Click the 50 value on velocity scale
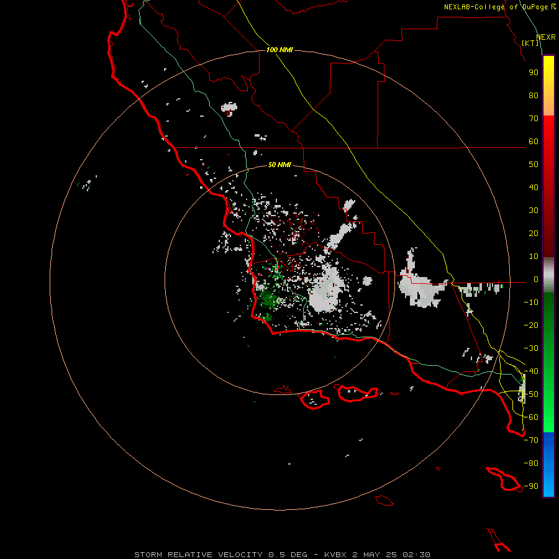The width and height of the screenshot is (559, 559). click(534, 165)
